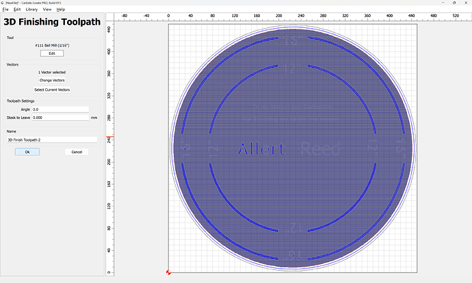The width and height of the screenshot is (472, 283).
Task: Click the Toolpath Settings section label
Action: coord(21,101)
